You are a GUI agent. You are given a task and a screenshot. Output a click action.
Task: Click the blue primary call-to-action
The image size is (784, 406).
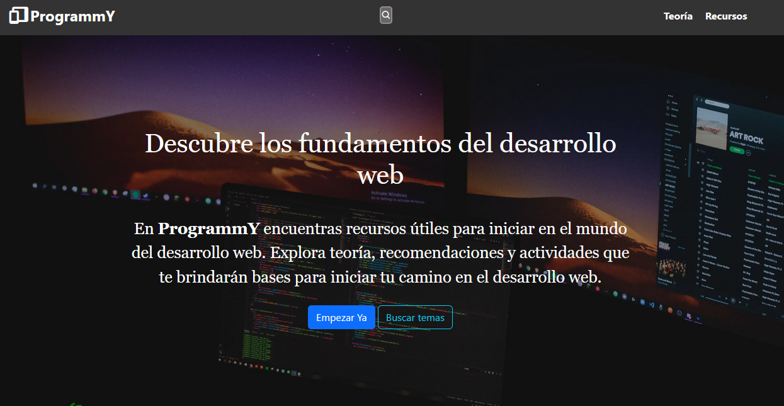point(341,317)
